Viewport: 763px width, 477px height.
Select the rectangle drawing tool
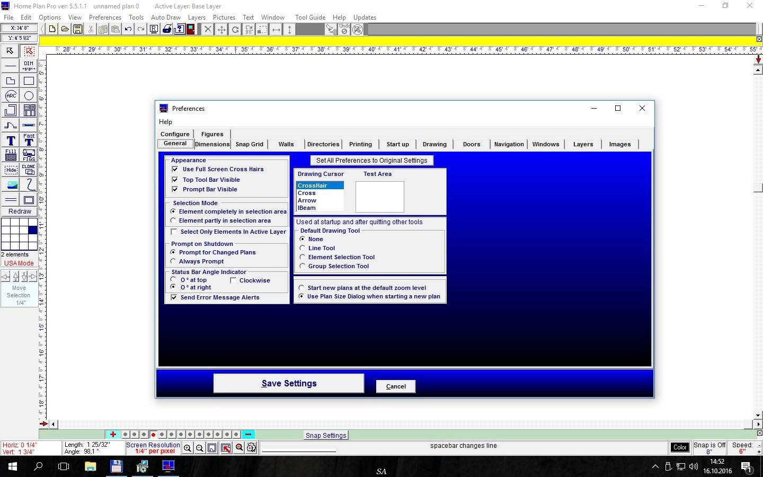(x=29, y=81)
